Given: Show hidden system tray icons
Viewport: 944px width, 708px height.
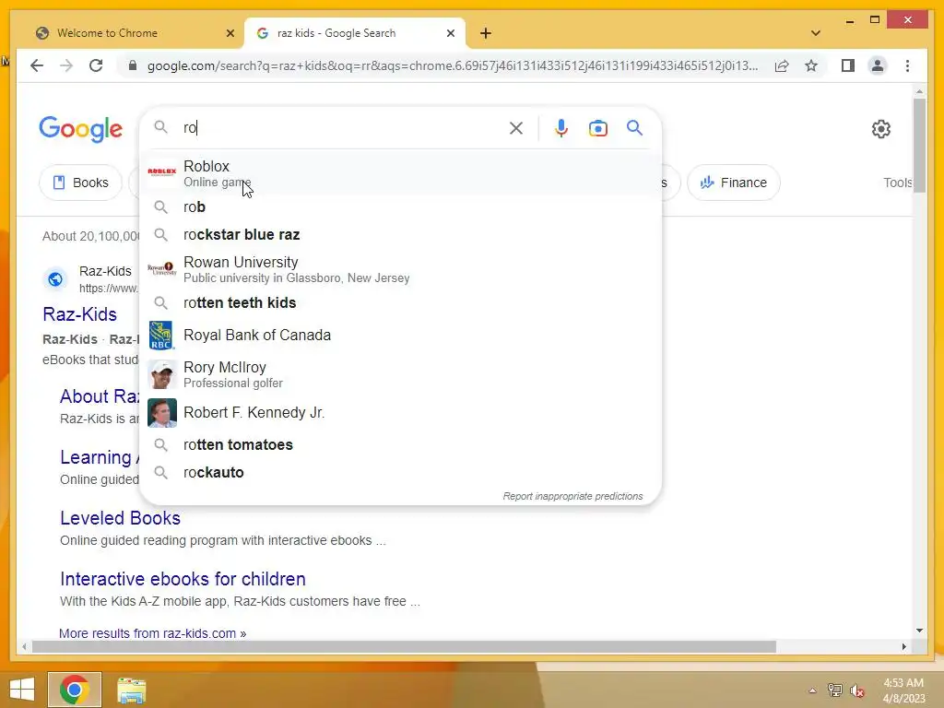Looking at the screenshot, I should click(x=812, y=690).
